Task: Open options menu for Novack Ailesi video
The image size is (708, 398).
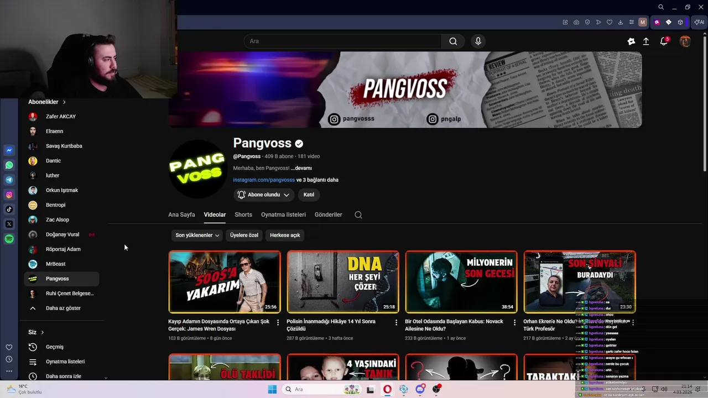Action: 514,322
